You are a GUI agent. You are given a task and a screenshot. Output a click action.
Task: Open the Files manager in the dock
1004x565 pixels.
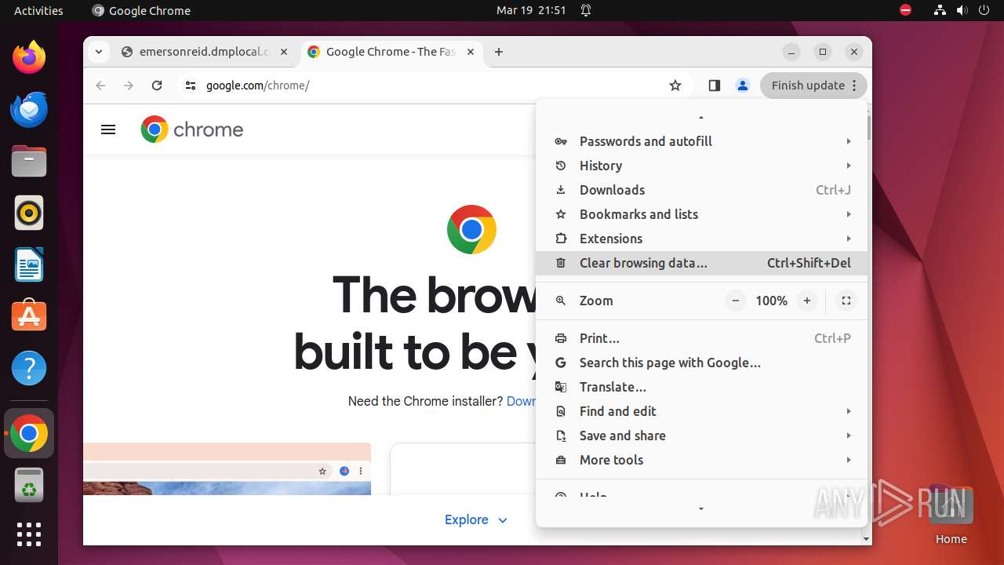click(x=29, y=161)
